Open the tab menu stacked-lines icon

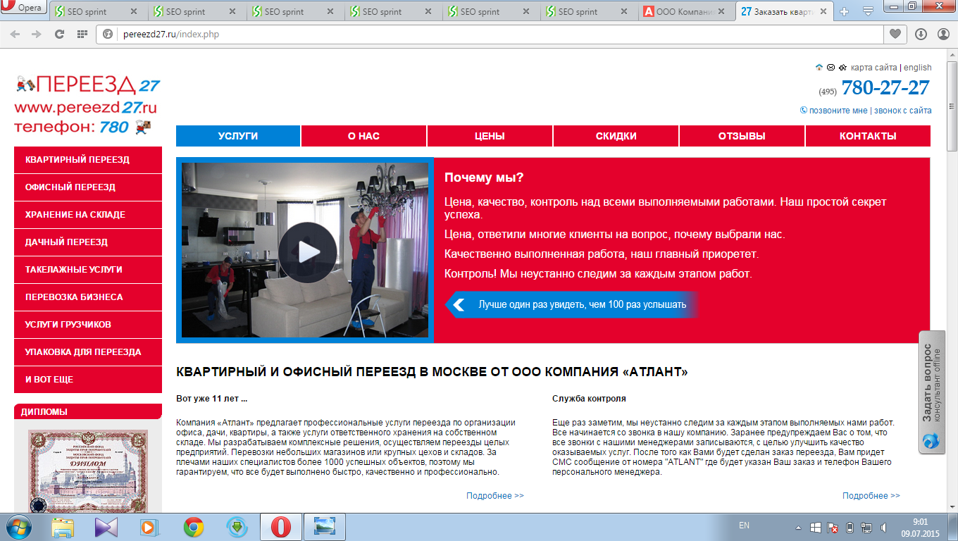tap(868, 11)
